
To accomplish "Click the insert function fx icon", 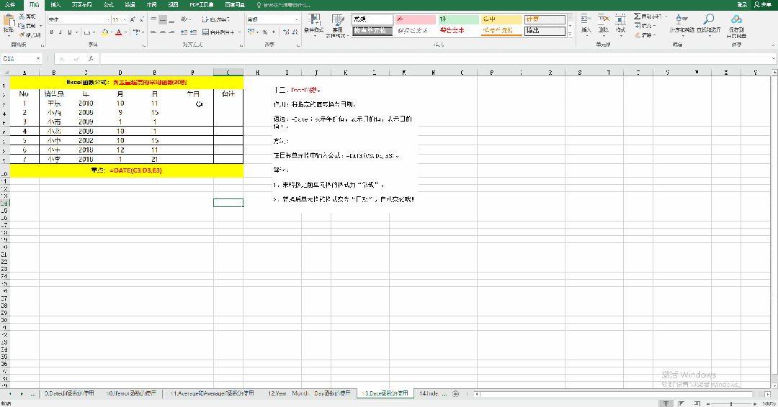I will [90, 59].
